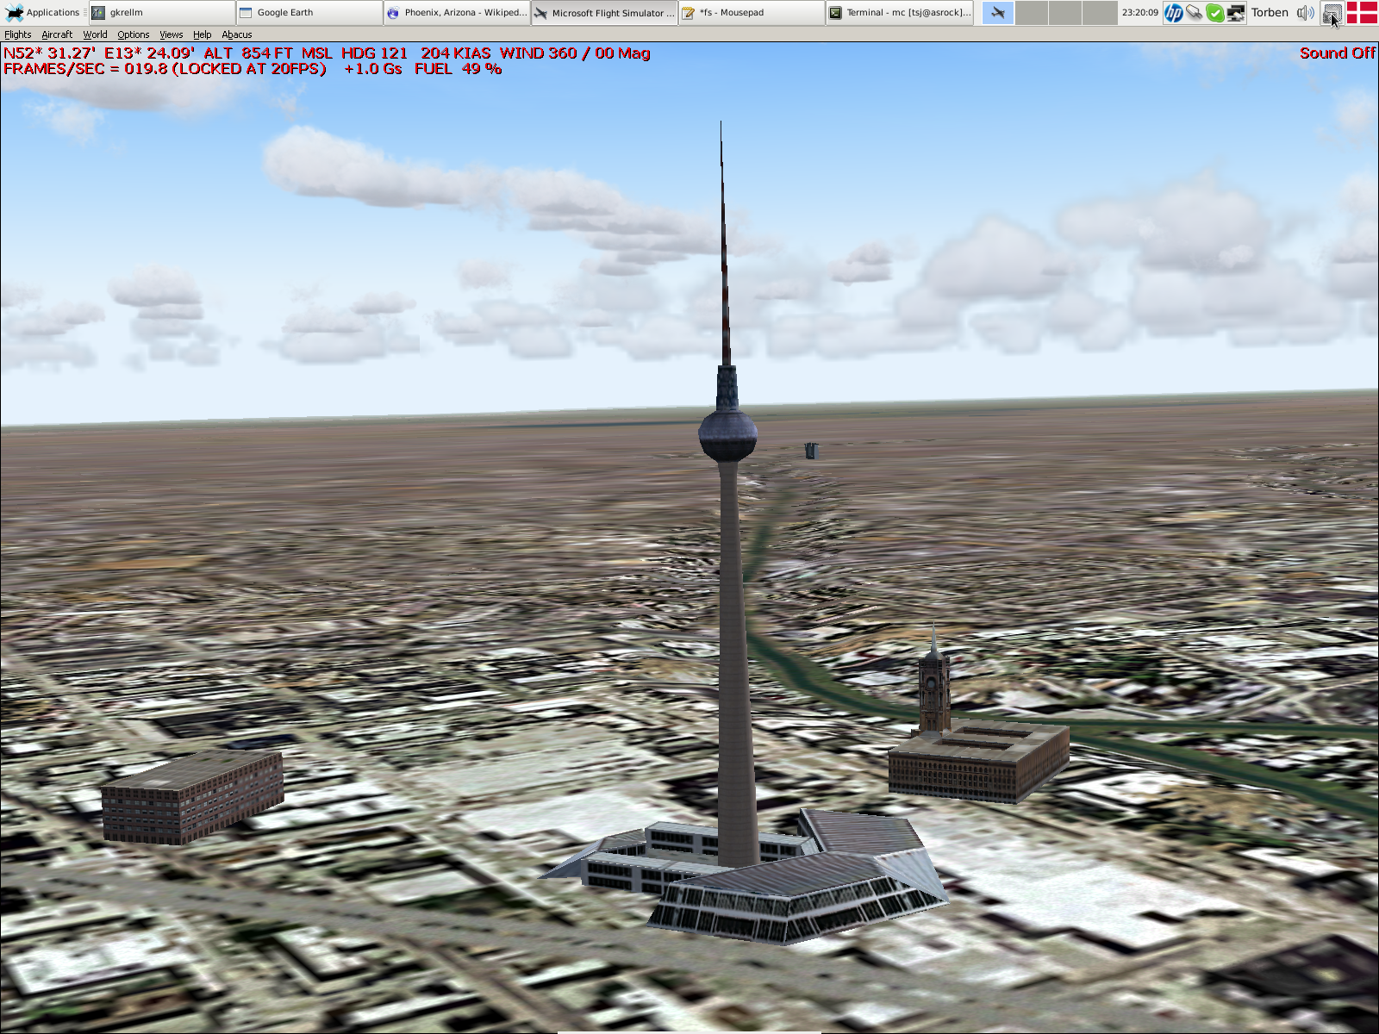This screenshot has width=1379, height=1034.
Task: Click the clock showing 23:20:09
Action: [1139, 13]
